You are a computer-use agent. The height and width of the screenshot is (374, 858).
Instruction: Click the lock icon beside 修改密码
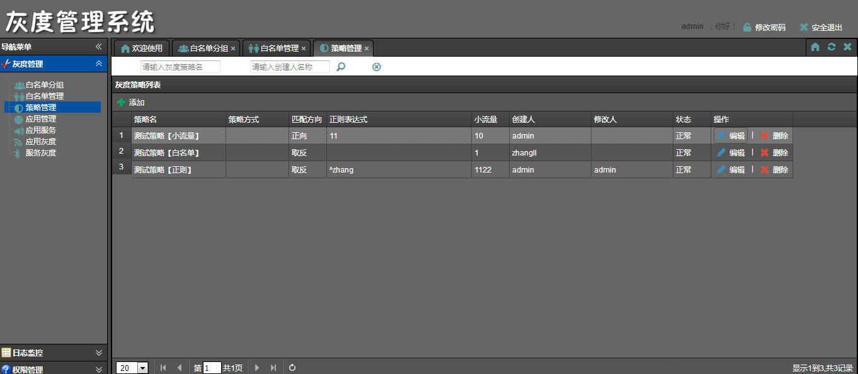tap(747, 27)
